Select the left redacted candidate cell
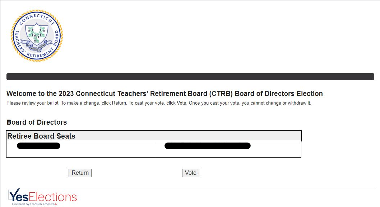Image resolution: width=380 pixels, height=207 pixels. tap(80, 149)
